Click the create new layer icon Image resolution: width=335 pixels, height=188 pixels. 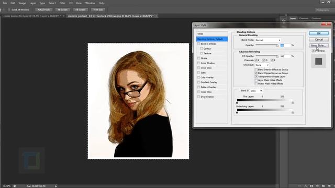pos(329,186)
